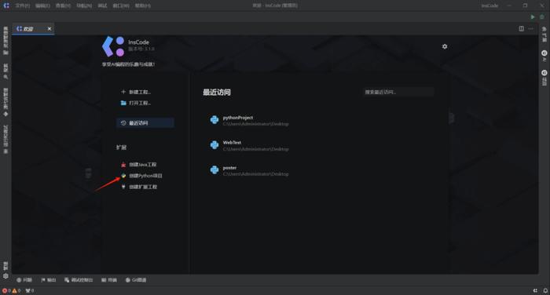Select the recent access entry with clock icon
This screenshot has width=550, height=295.
[145, 123]
